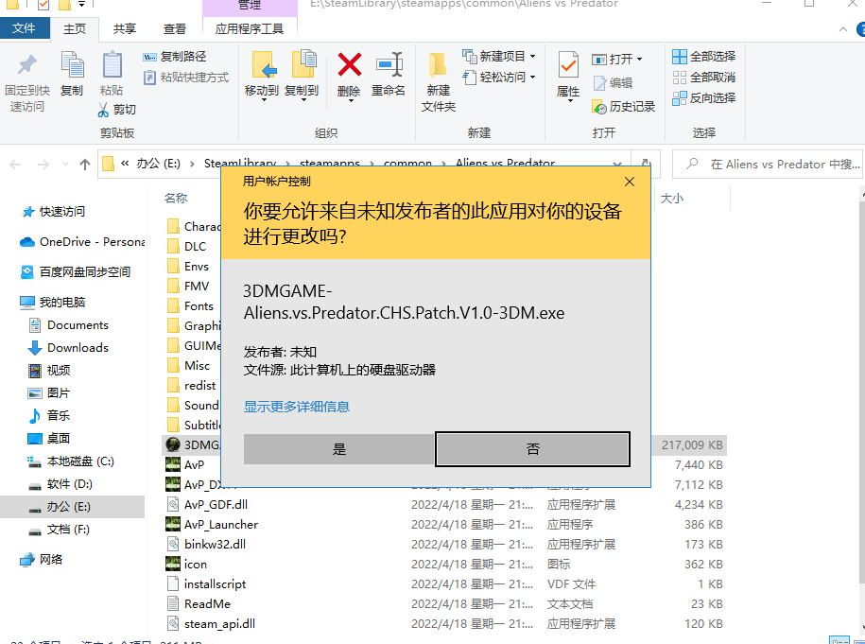Select the redist folder icon
865x644 pixels.
click(173, 385)
